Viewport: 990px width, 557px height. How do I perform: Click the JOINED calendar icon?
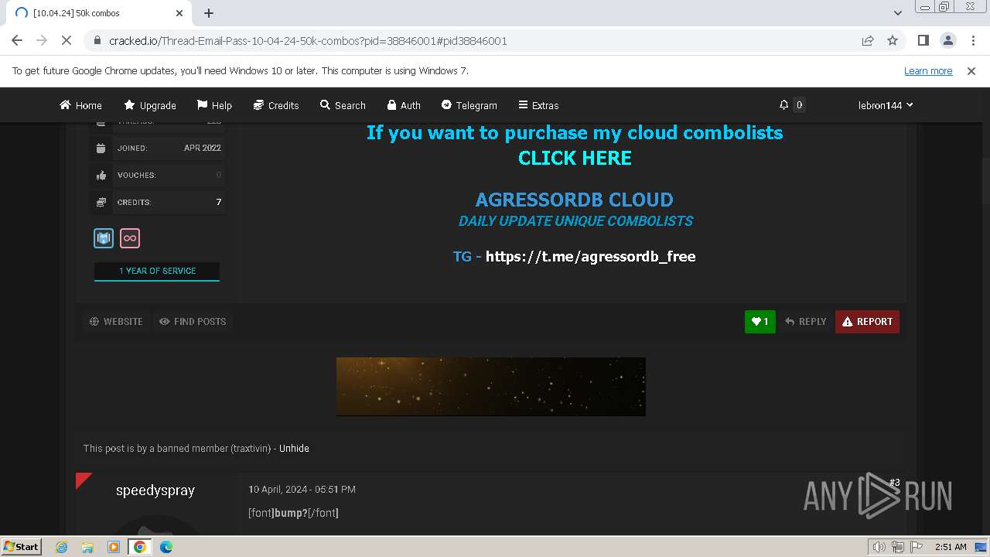coord(101,148)
